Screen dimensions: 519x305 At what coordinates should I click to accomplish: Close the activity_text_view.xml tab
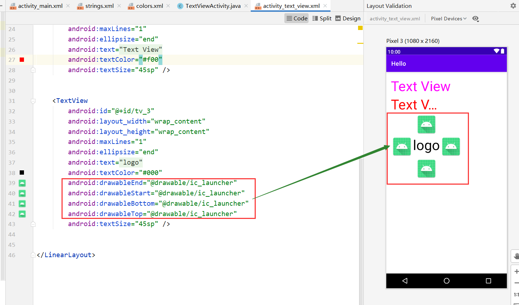click(x=325, y=6)
